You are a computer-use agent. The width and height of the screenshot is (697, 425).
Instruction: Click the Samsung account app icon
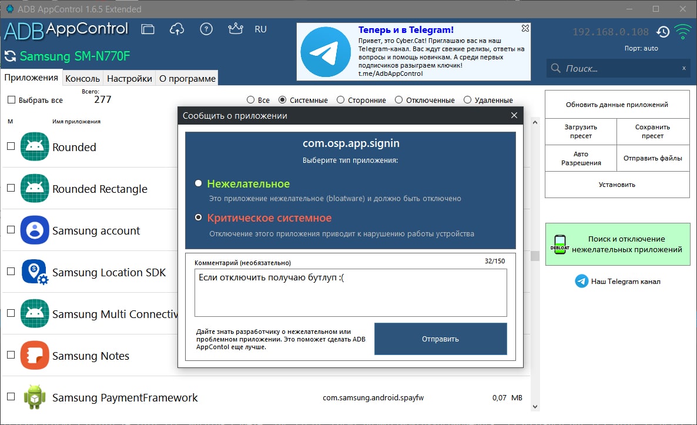35,230
